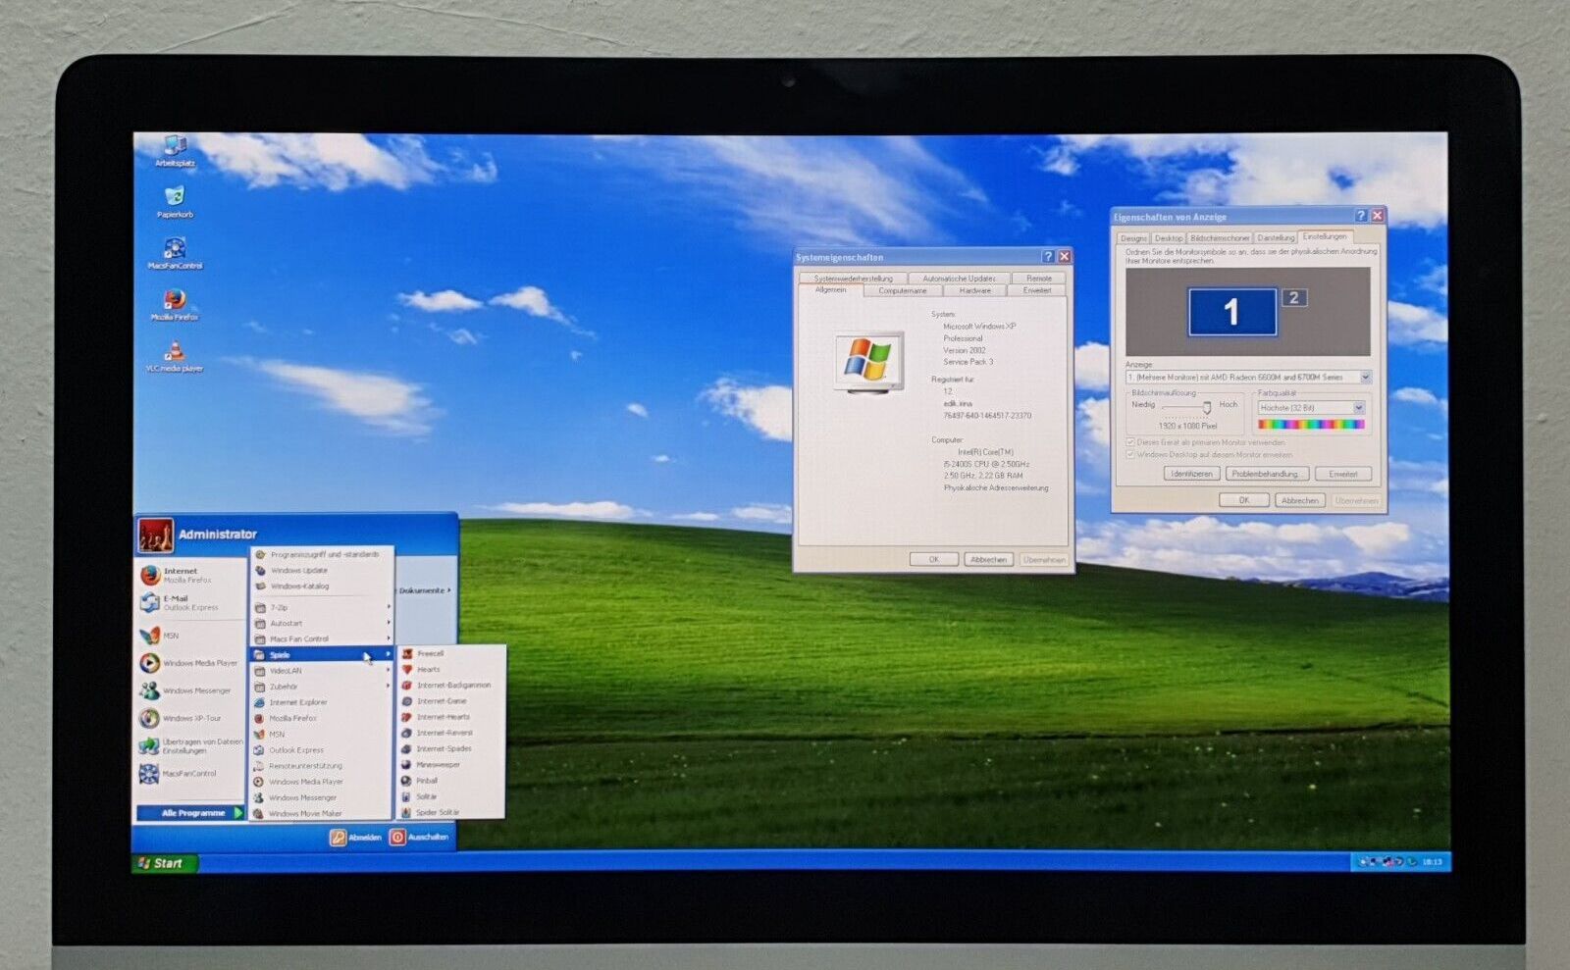Toggle 'Windows Desktop auf diesen Monitor erweitern' checkbox
The image size is (1570, 970).
coord(1130,455)
